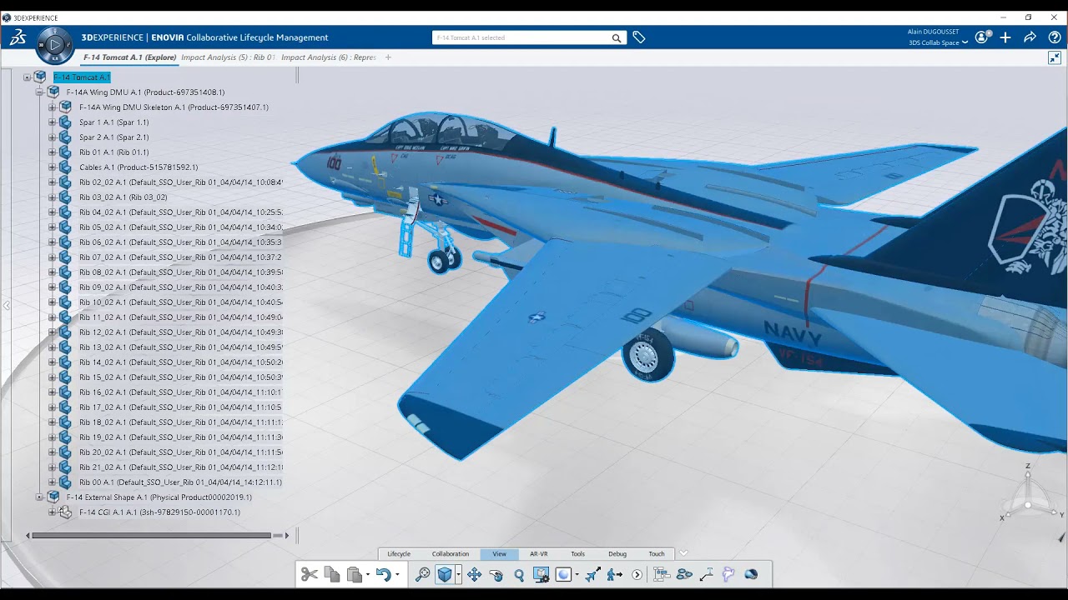Open the user profile icon
Screen dimensions: 1068x600
(x=983, y=37)
